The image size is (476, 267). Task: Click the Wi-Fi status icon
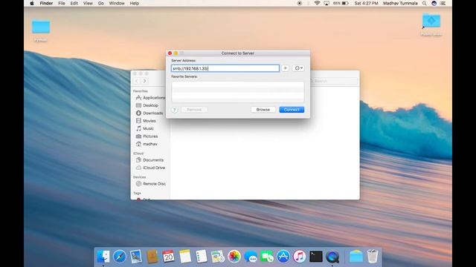coord(317,3)
